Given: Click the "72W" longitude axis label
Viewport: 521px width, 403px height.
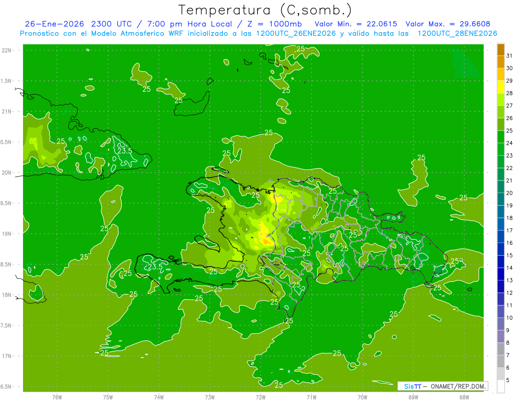Looking at the screenshot, I should [260, 397].
